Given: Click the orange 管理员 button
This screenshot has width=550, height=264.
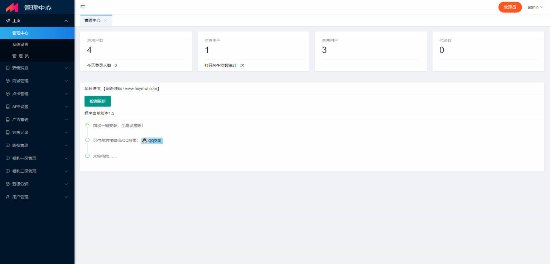Looking at the screenshot, I should click(510, 7).
